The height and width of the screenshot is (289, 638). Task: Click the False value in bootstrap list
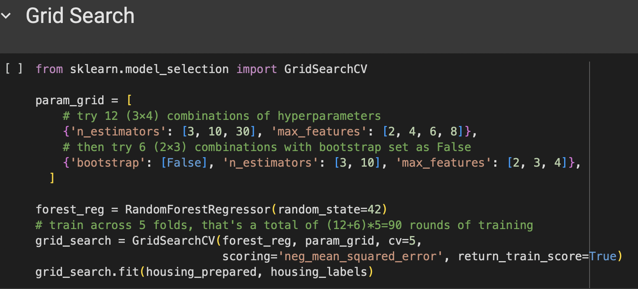(x=184, y=163)
